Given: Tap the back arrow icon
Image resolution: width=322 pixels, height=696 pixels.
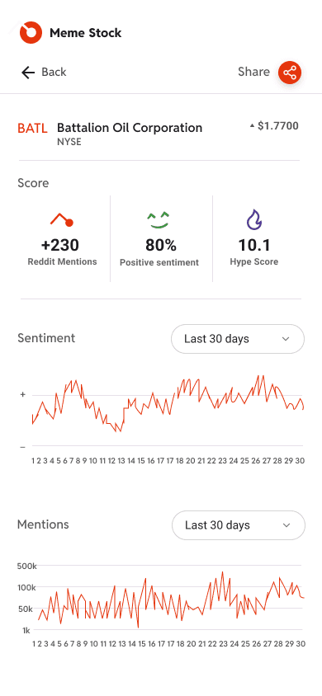Looking at the screenshot, I should (28, 73).
